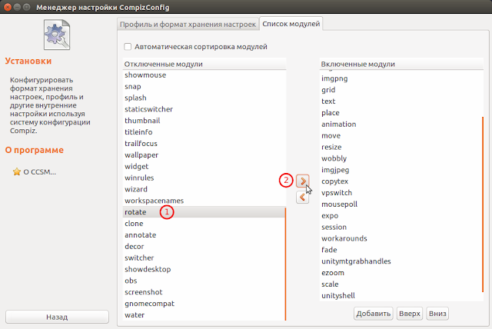Select showmouse in disabled modules
This screenshot has height=329, width=492.
pyautogui.click(x=204, y=75)
